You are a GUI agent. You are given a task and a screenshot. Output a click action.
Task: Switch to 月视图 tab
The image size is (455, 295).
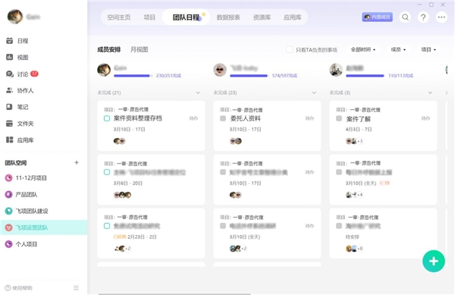[x=140, y=49]
